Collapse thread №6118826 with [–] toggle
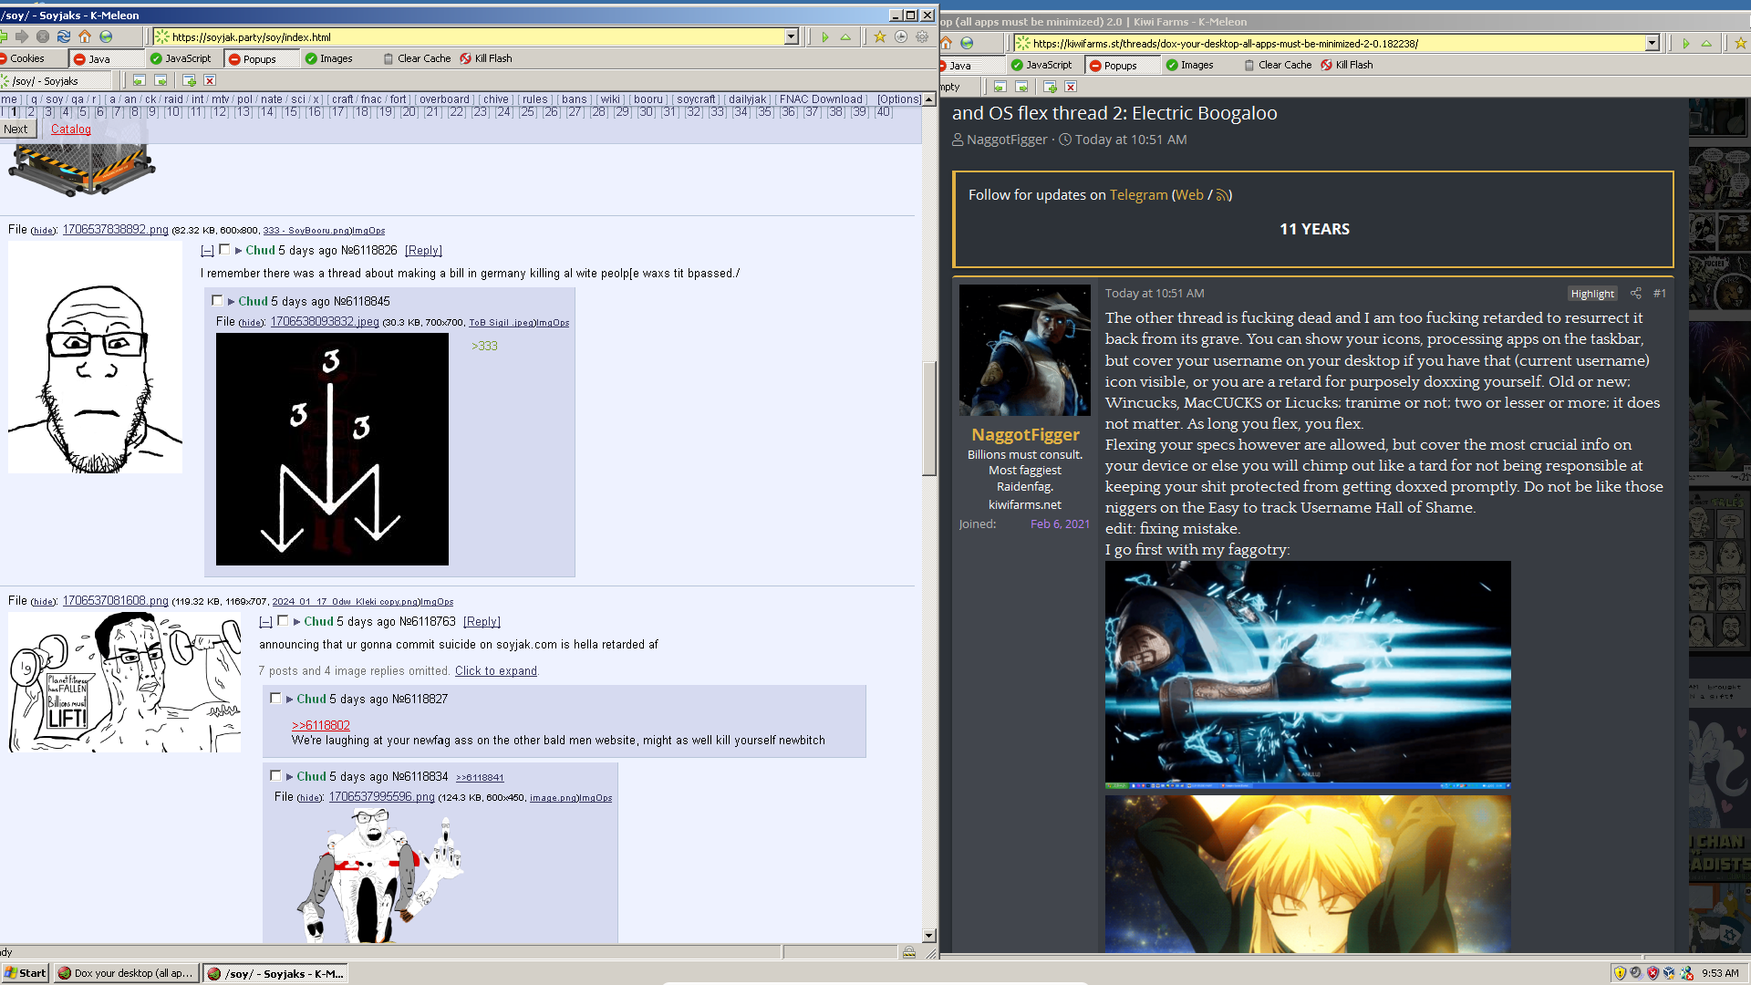The width and height of the screenshot is (1751, 985). (x=207, y=251)
